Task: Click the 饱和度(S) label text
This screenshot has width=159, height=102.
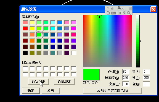Action: [112, 78]
